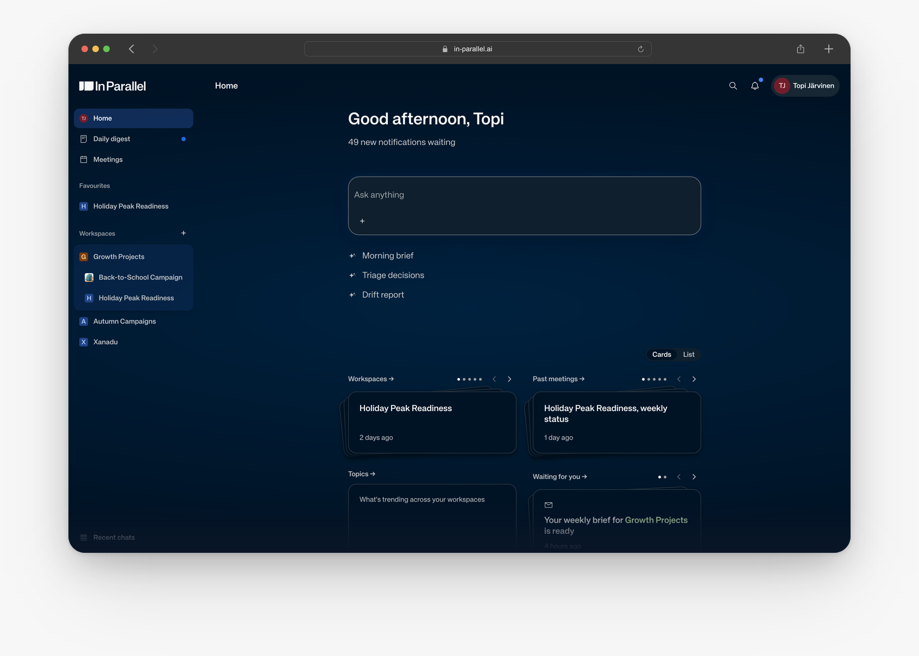Open the Holiday Peak Readiness workspace card
The width and height of the screenshot is (919, 656).
(x=432, y=422)
